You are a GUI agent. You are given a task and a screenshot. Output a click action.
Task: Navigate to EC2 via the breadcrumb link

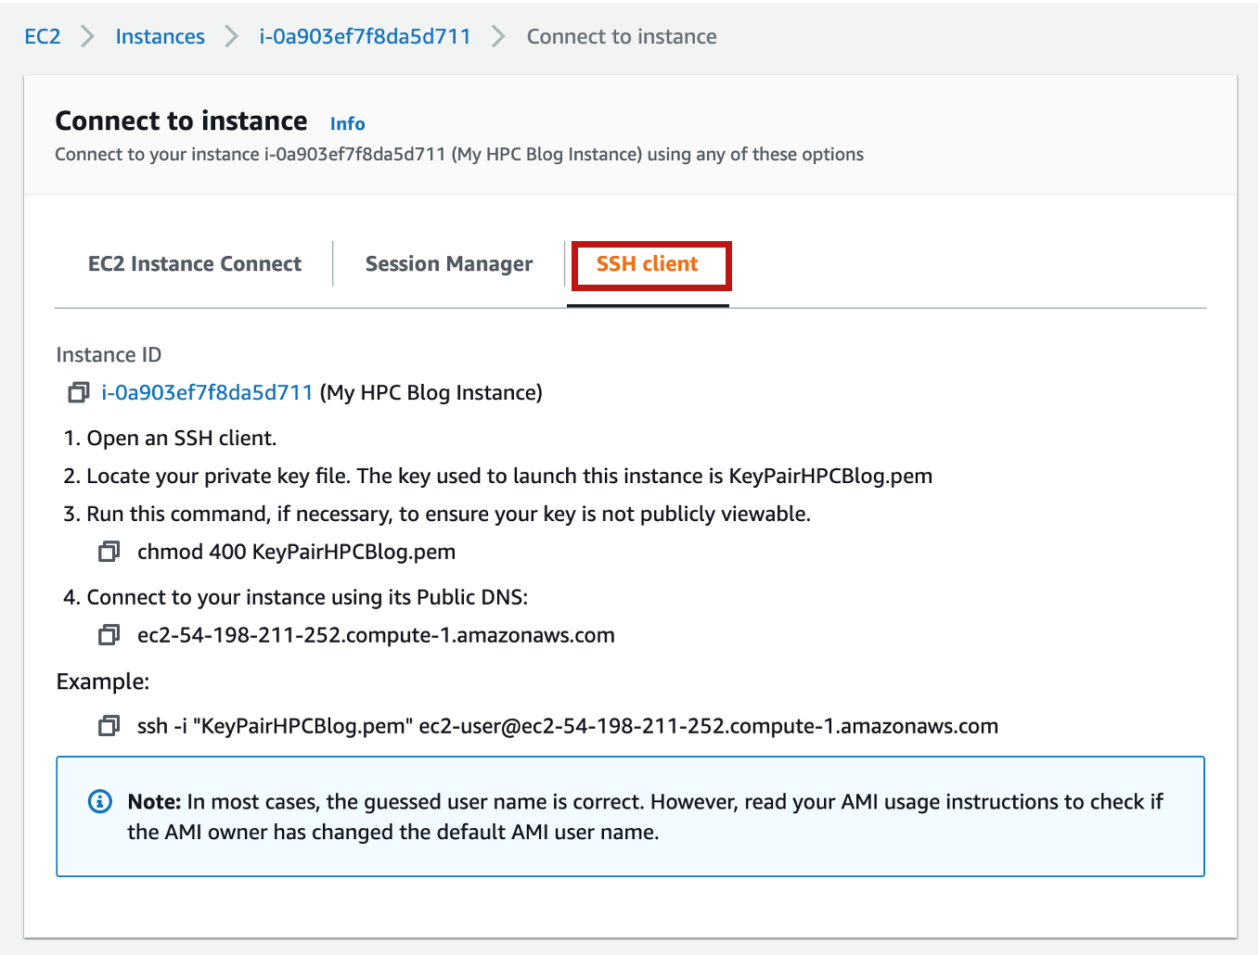(x=42, y=37)
